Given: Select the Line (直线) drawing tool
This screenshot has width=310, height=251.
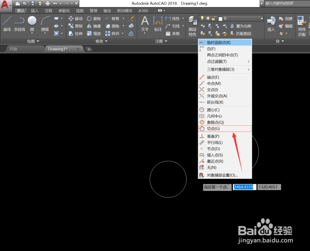Looking at the screenshot, I should (x=7, y=24).
